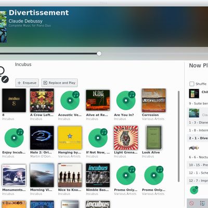Click the playback position slider handle

(x=99, y=54)
